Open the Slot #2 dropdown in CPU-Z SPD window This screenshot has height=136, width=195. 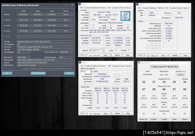pos(91,71)
